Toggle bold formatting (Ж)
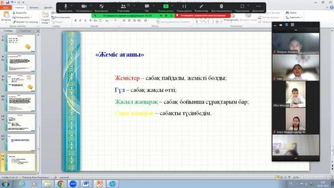The image size is (334, 188). tap(75, 20)
